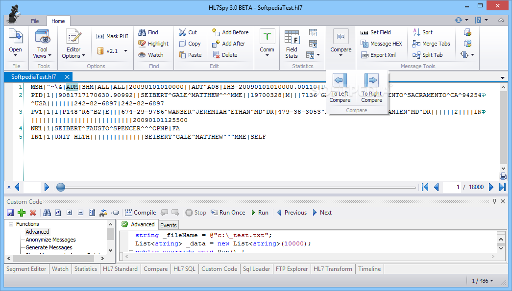Image resolution: width=512 pixels, height=291 pixels.
Task: Click the green Run button
Action: point(260,213)
